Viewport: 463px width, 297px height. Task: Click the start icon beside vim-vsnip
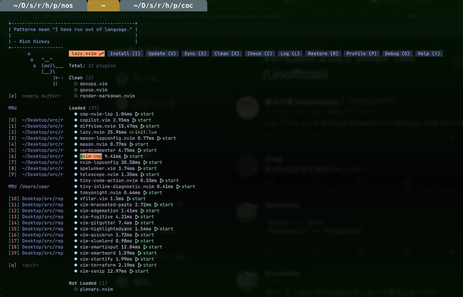[x=132, y=271]
